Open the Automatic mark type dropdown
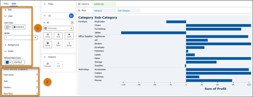 pos(58,28)
